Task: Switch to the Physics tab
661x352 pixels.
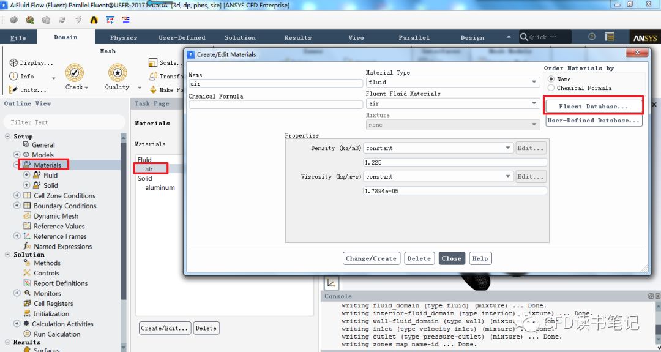Action: point(124,37)
